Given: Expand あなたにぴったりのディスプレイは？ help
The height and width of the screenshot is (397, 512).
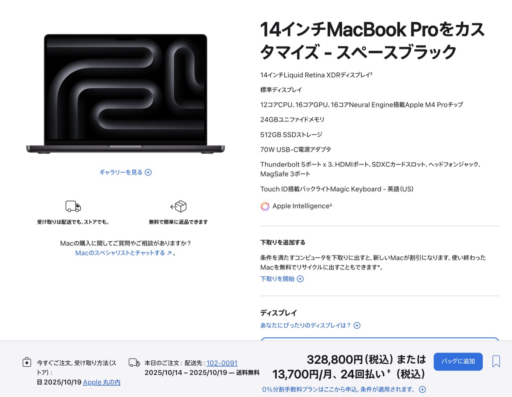Looking at the screenshot, I should (310, 325).
